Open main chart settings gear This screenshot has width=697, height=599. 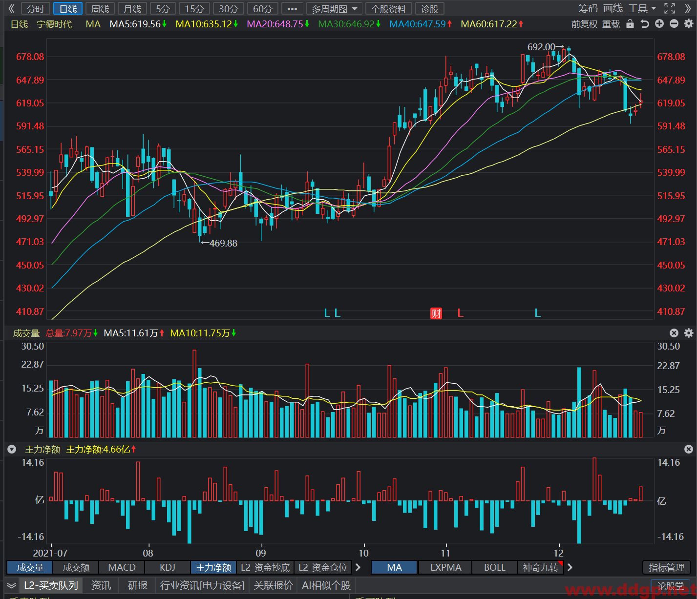[689, 23]
